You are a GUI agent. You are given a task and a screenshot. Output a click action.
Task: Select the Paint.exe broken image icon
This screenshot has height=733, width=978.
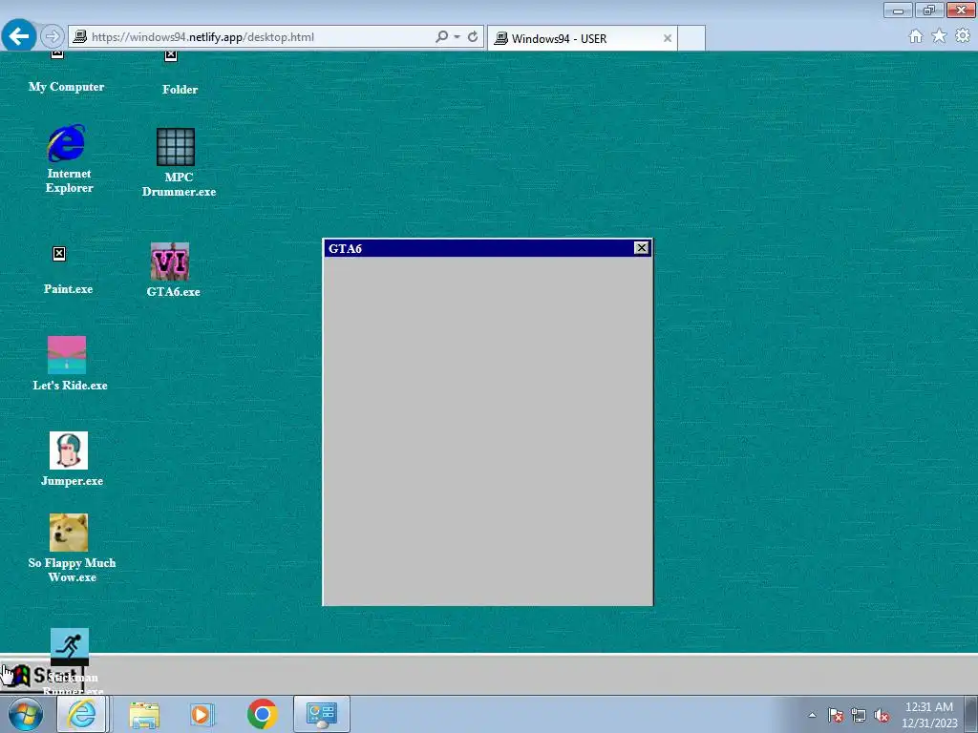point(58,254)
